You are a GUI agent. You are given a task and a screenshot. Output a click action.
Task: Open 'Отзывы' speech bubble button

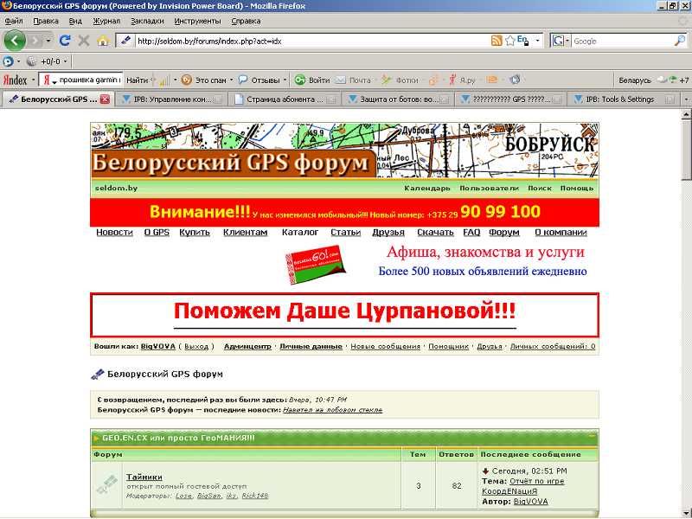point(259,80)
